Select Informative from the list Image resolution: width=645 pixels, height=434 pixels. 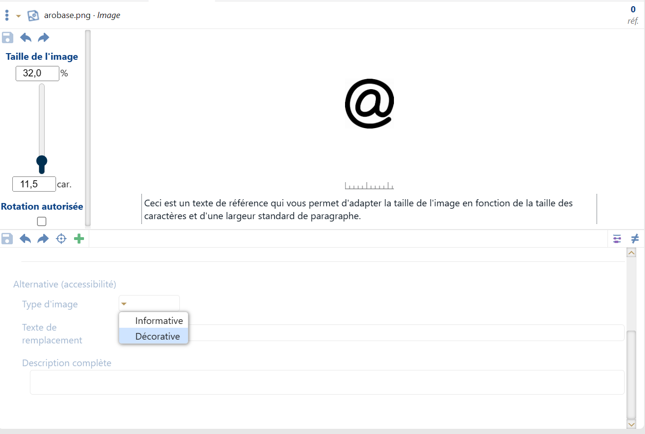pyautogui.click(x=159, y=321)
